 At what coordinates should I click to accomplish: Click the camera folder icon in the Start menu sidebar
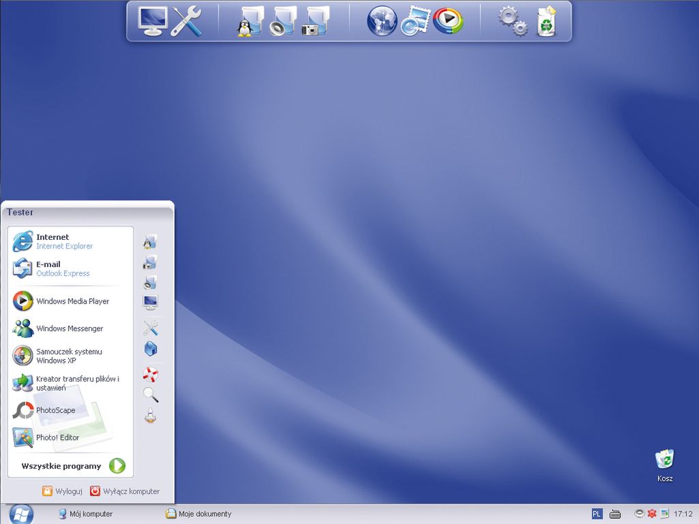point(150,262)
